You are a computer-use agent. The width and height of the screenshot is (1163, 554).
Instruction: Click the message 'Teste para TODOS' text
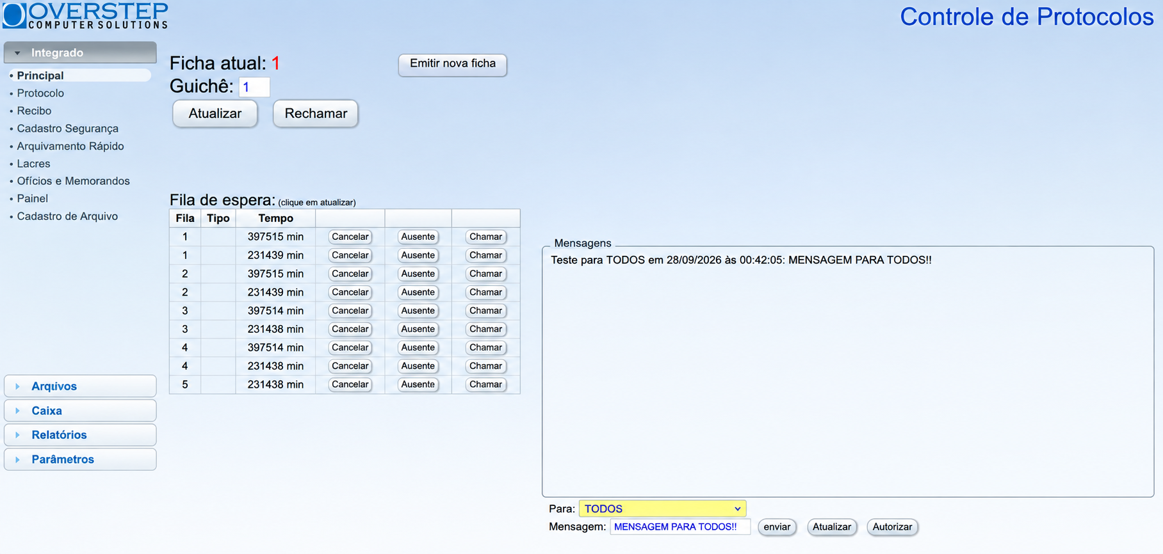(741, 260)
